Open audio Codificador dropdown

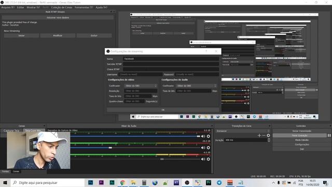(196, 86)
